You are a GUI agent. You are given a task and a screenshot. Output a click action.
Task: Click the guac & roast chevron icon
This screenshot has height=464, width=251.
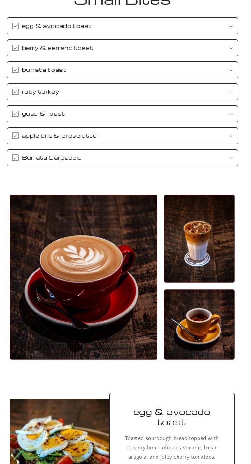coord(231,114)
